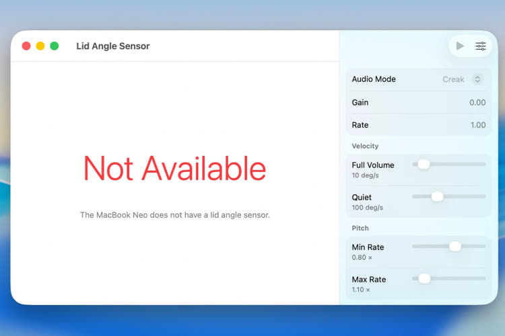505x336 pixels.
Task: Click the green full-screen window button
Action: [x=55, y=46]
